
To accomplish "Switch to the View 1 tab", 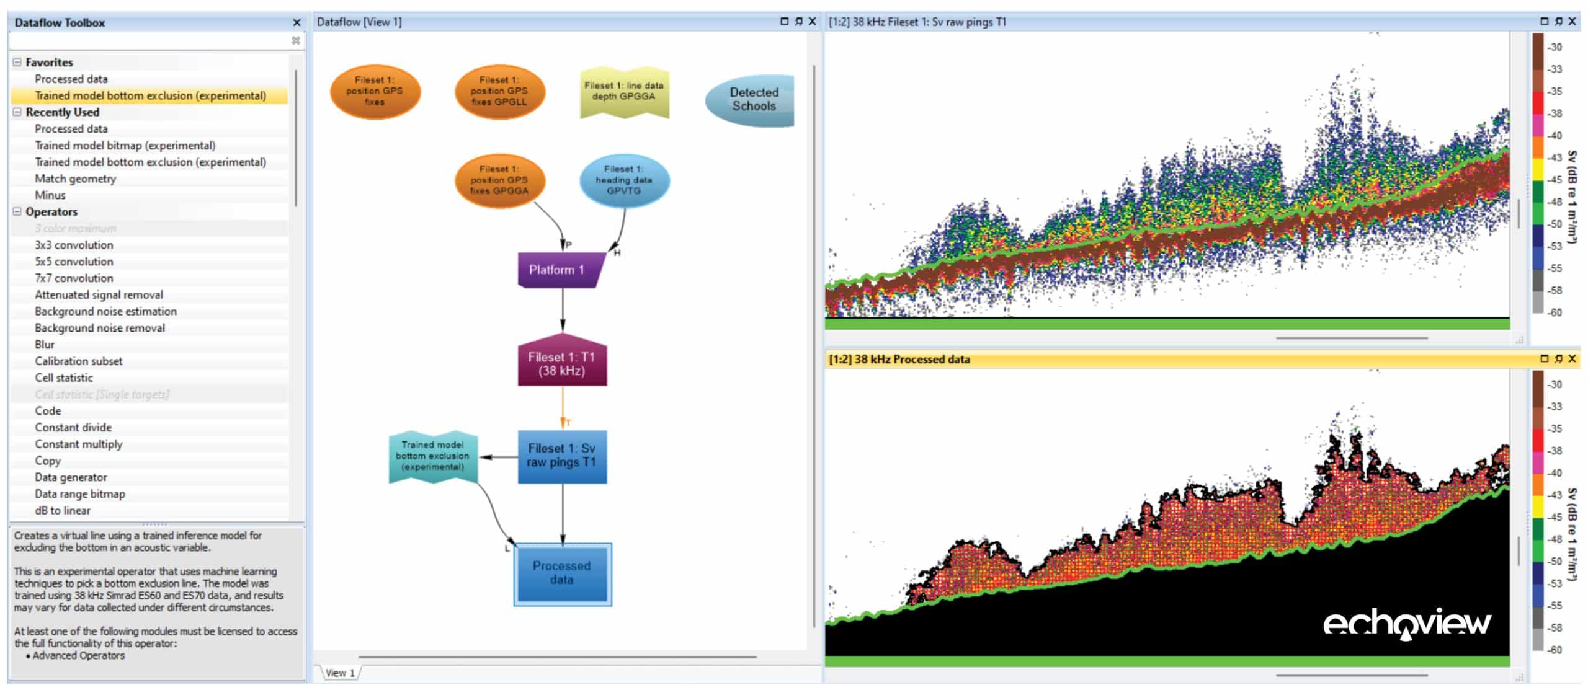I will 340,673.
